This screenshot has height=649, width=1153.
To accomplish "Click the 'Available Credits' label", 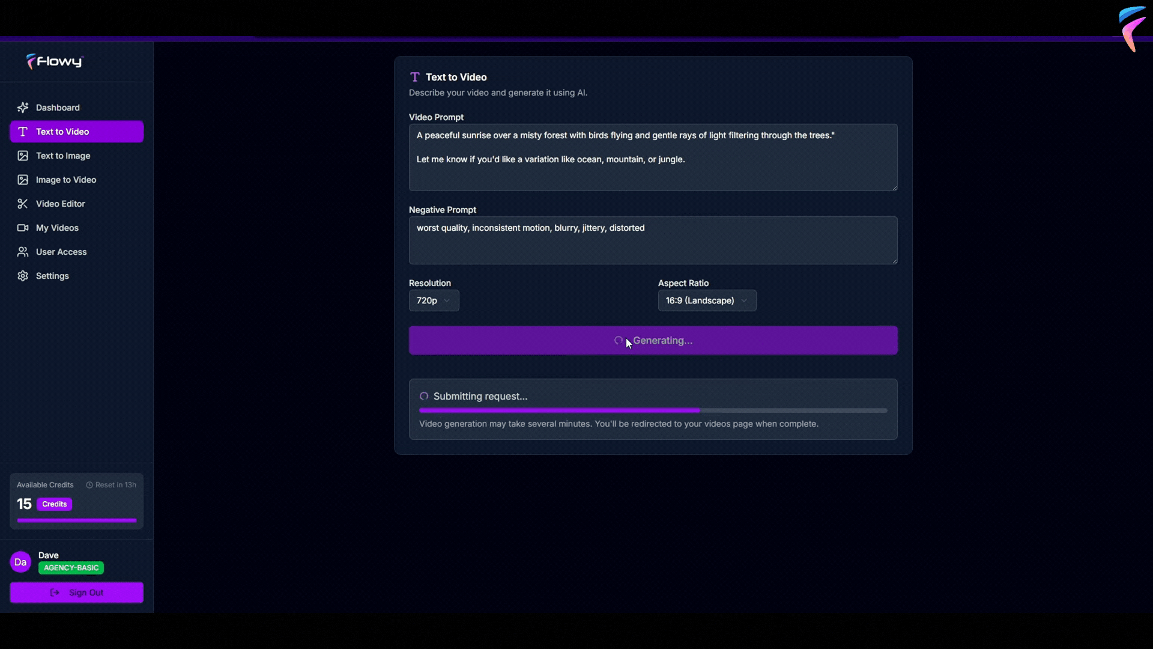I will [45, 485].
